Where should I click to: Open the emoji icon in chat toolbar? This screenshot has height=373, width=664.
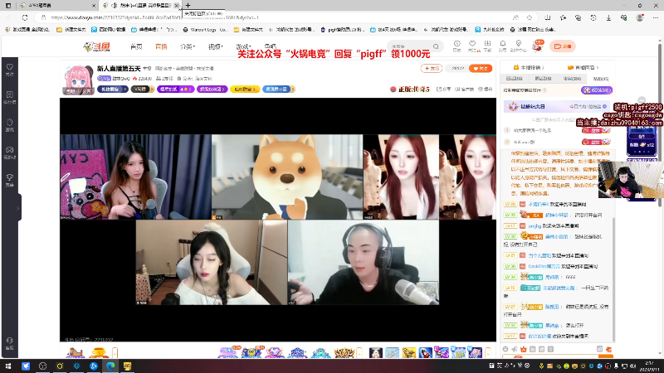point(505,349)
